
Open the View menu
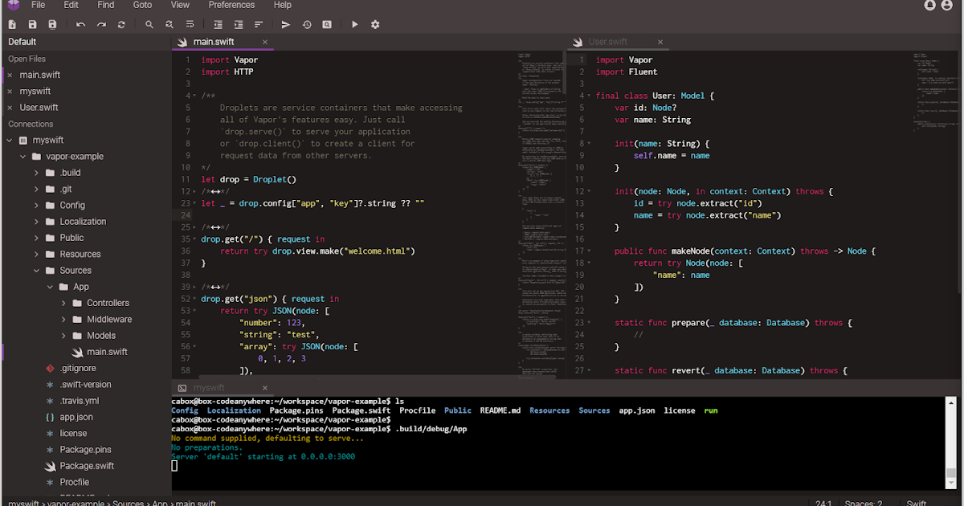180,5
